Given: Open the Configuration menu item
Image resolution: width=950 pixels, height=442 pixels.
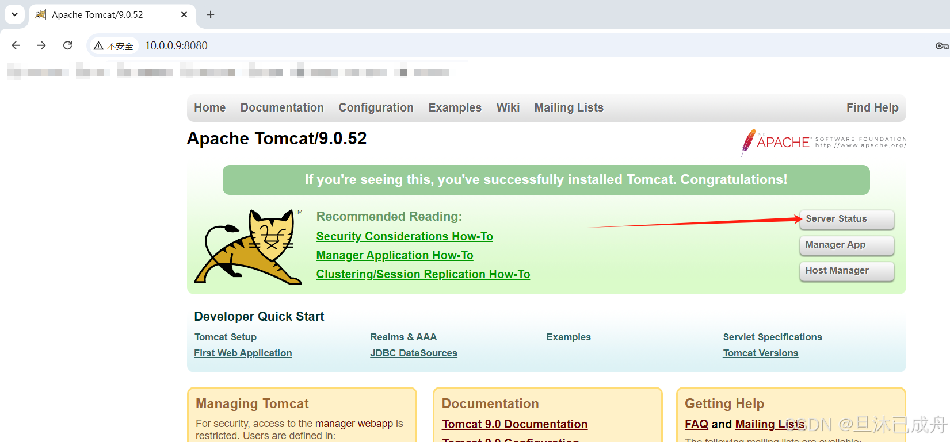Looking at the screenshot, I should click(x=376, y=107).
